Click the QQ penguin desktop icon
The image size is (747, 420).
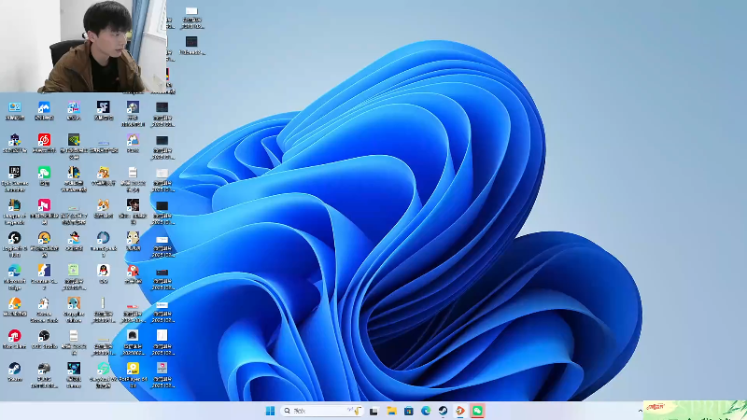(x=103, y=272)
